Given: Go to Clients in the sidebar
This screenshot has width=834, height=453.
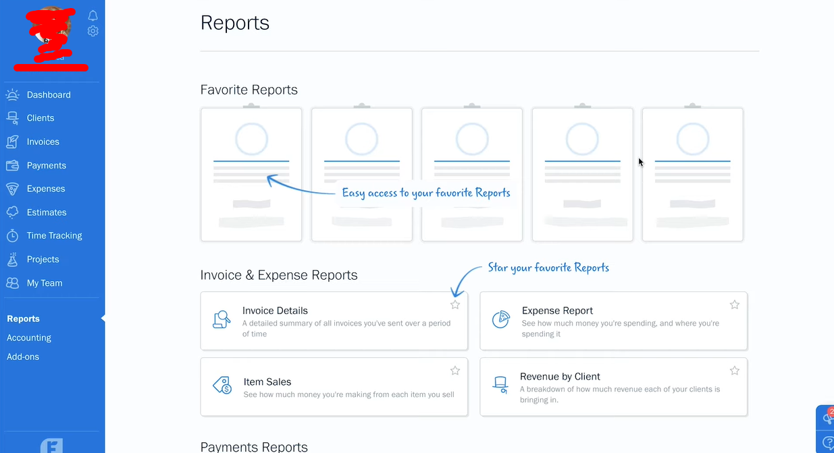Looking at the screenshot, I should [41, 118].
